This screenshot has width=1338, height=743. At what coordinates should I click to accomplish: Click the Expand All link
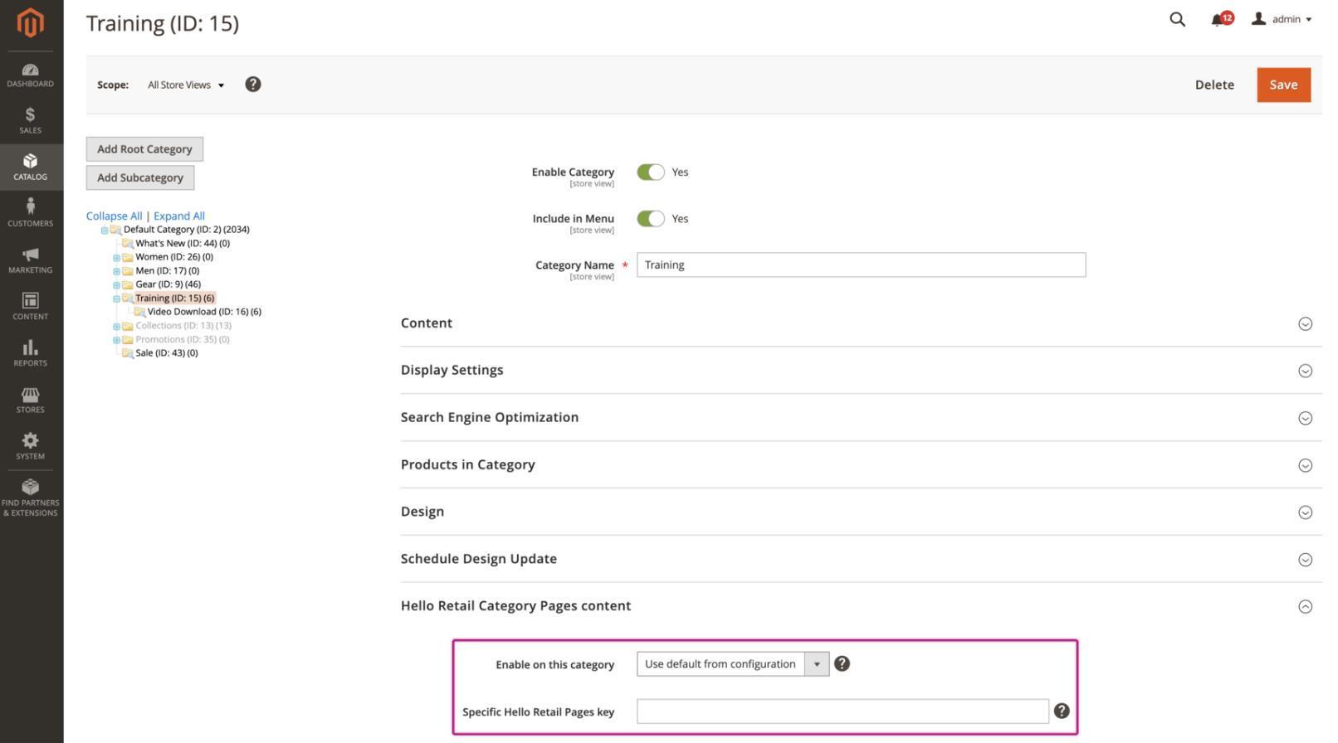(x=178, y=216)
